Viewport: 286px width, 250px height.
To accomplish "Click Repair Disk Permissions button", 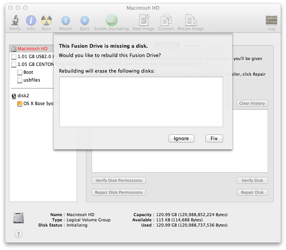I will (119, 192).
